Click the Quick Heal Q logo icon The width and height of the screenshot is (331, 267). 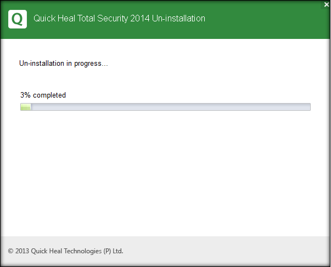click(x=18, y=19)
